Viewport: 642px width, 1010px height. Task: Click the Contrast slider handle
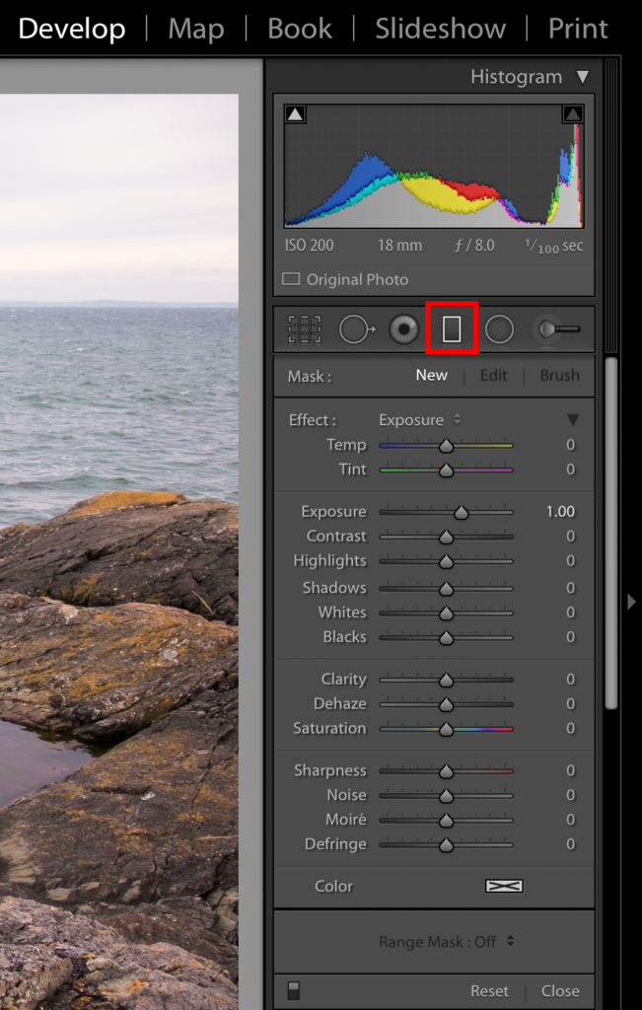447,537
